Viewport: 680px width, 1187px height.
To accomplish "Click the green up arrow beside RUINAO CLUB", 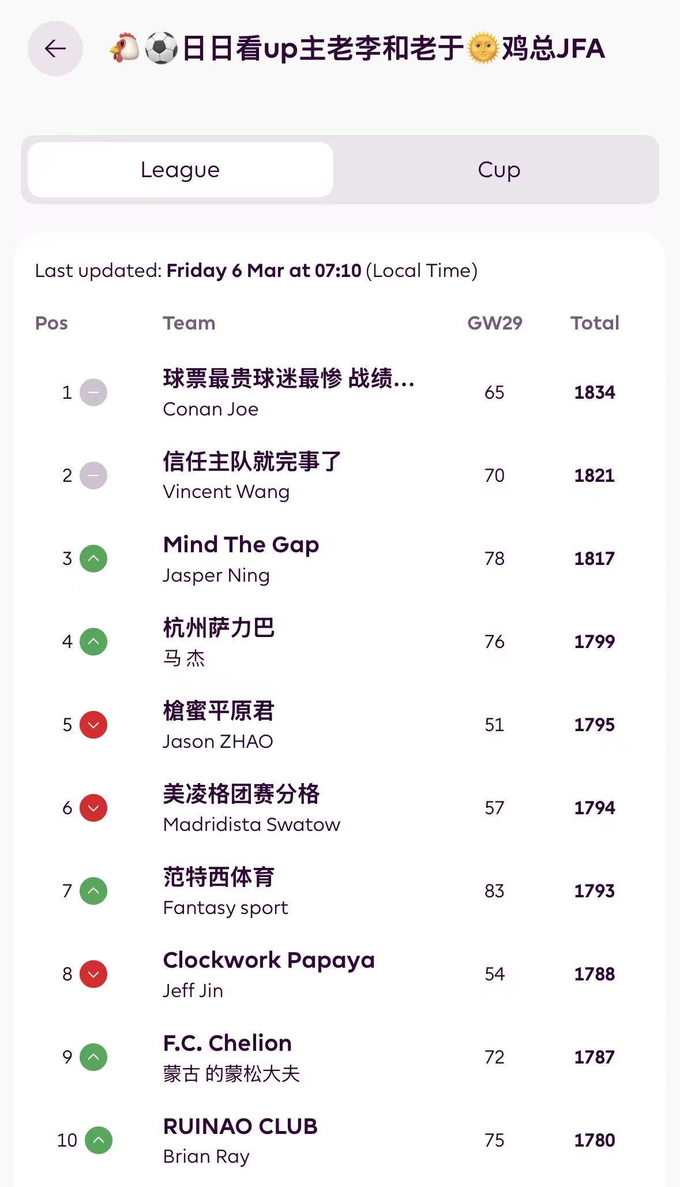I will tap(99, 1140).
